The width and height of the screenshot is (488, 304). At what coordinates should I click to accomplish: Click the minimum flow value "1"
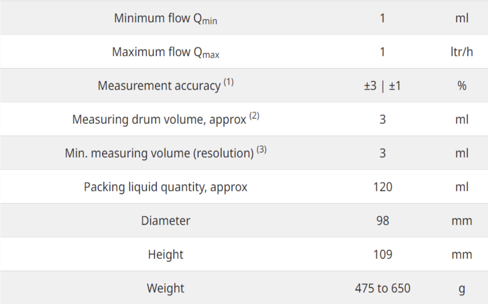point(382,18)
